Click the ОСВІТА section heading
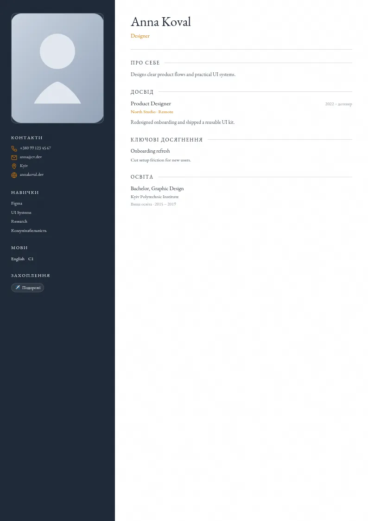The image size is (368, 521). (x=142, y=177)
